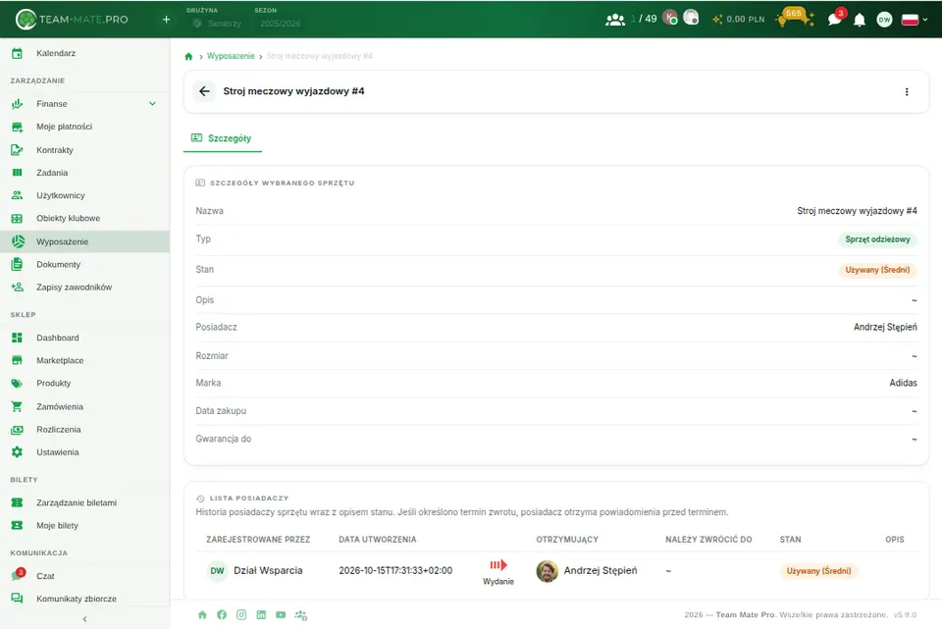942x629 pixels.
Task: Open the 2025/2026 season selector
Action: 280,24
